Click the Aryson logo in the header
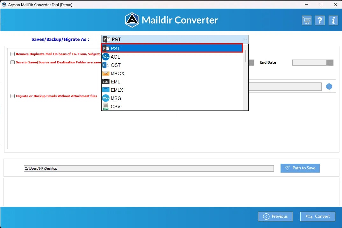The image size is (342, 228). (x=132, y=20)
